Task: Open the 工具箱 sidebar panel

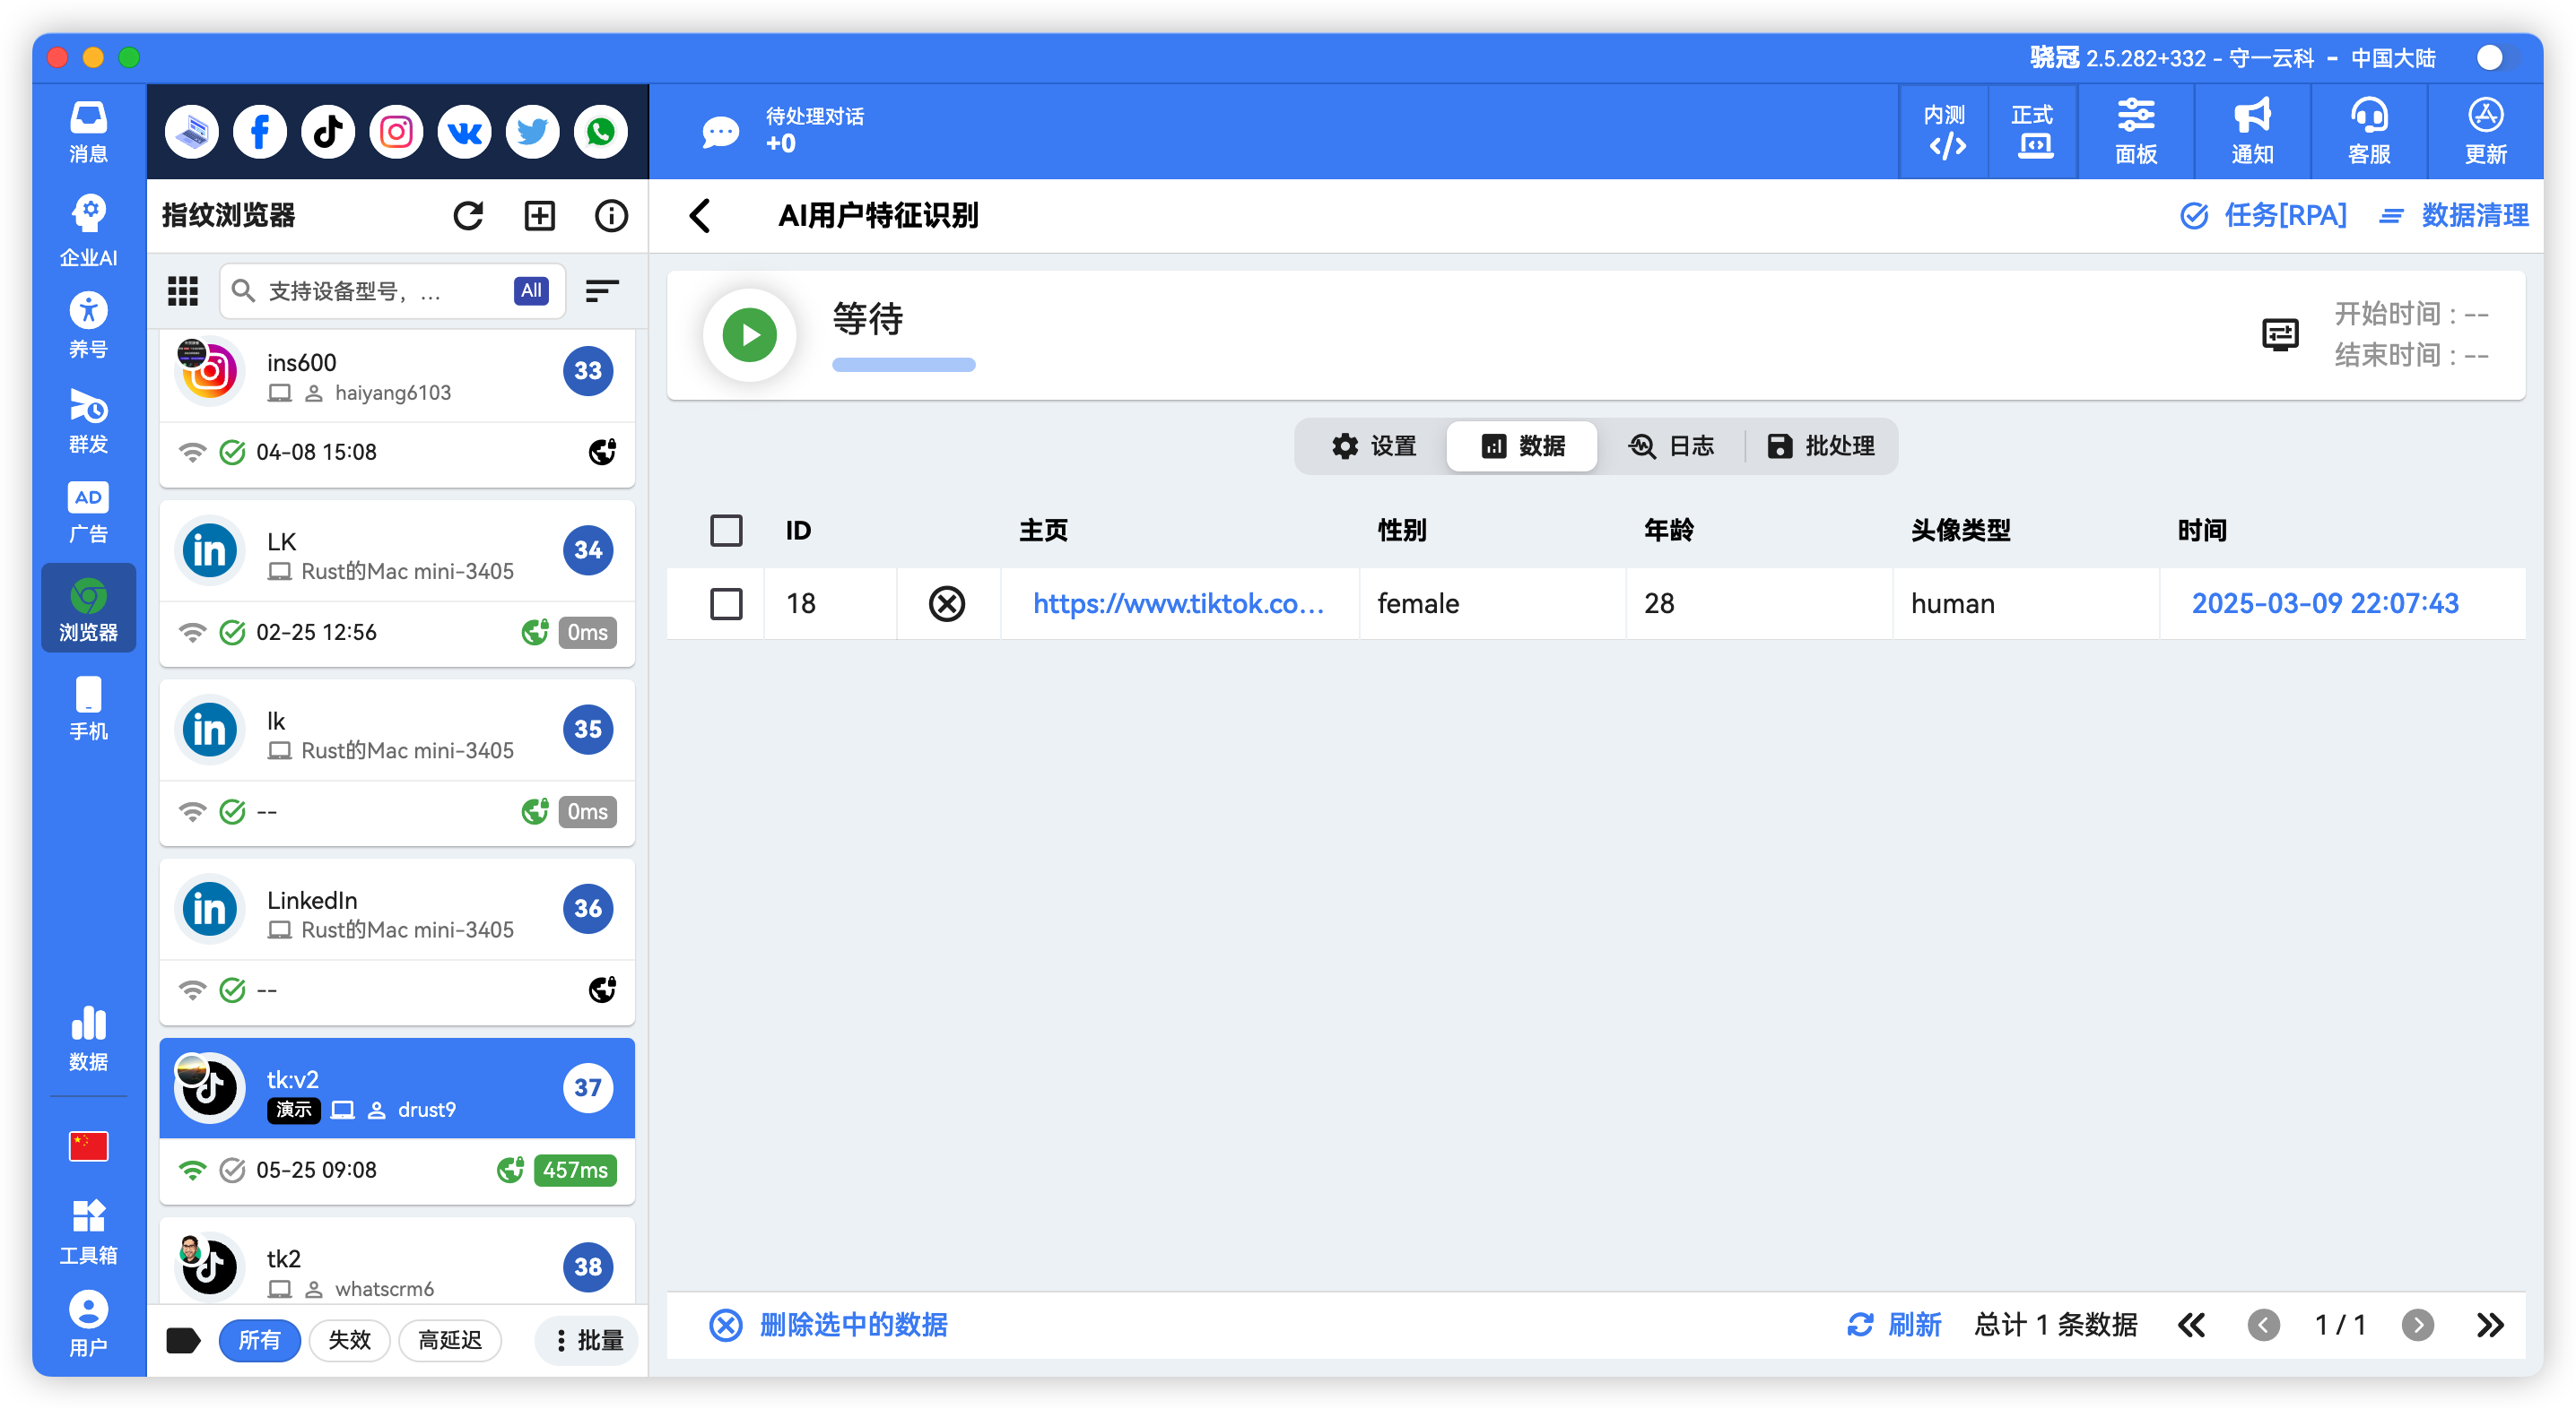Action: (x=88, y=1229)
